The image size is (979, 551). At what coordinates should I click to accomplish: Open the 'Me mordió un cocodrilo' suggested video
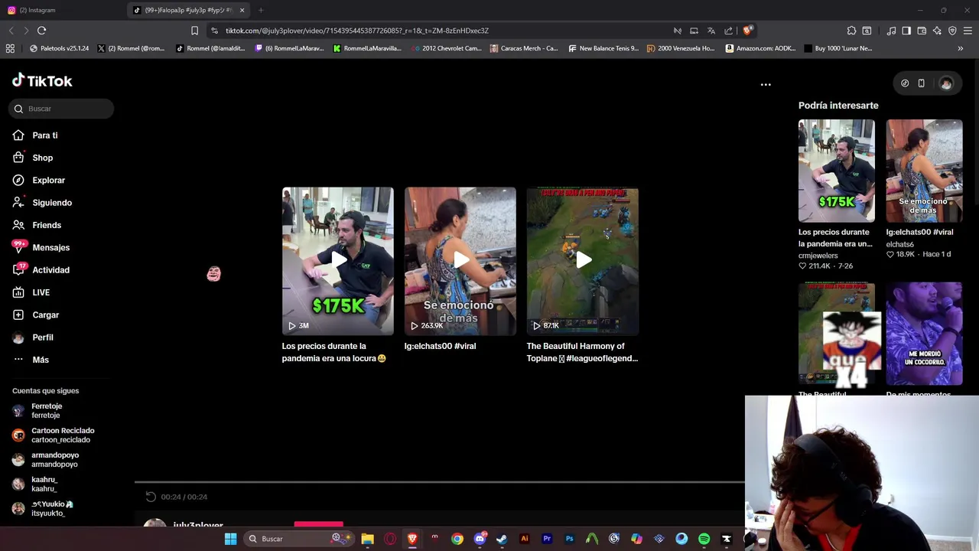pyautogui.click(x=924, y=334)
